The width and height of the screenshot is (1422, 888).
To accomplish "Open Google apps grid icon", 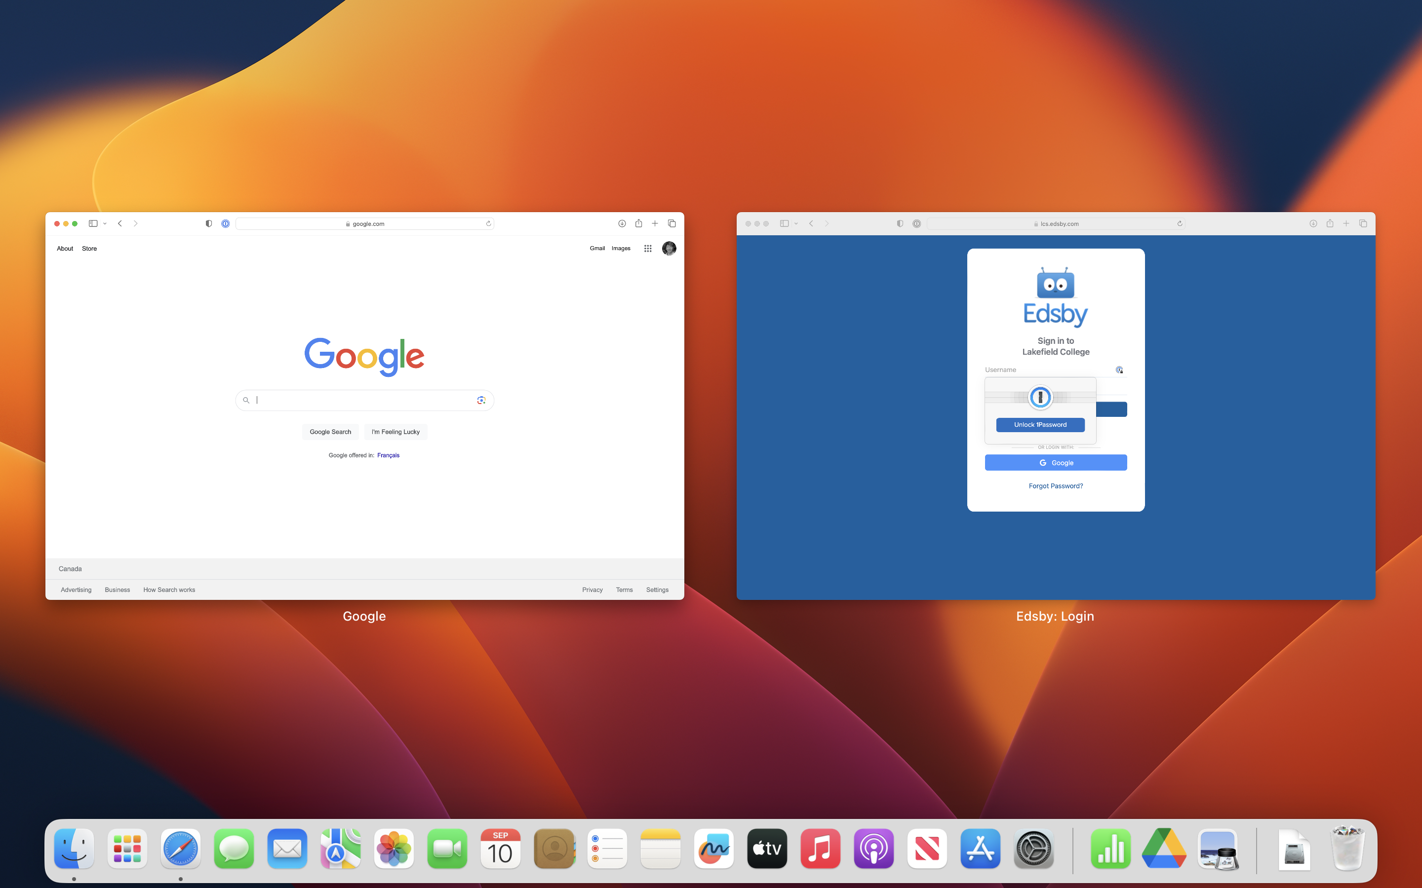I will (647, 249).
